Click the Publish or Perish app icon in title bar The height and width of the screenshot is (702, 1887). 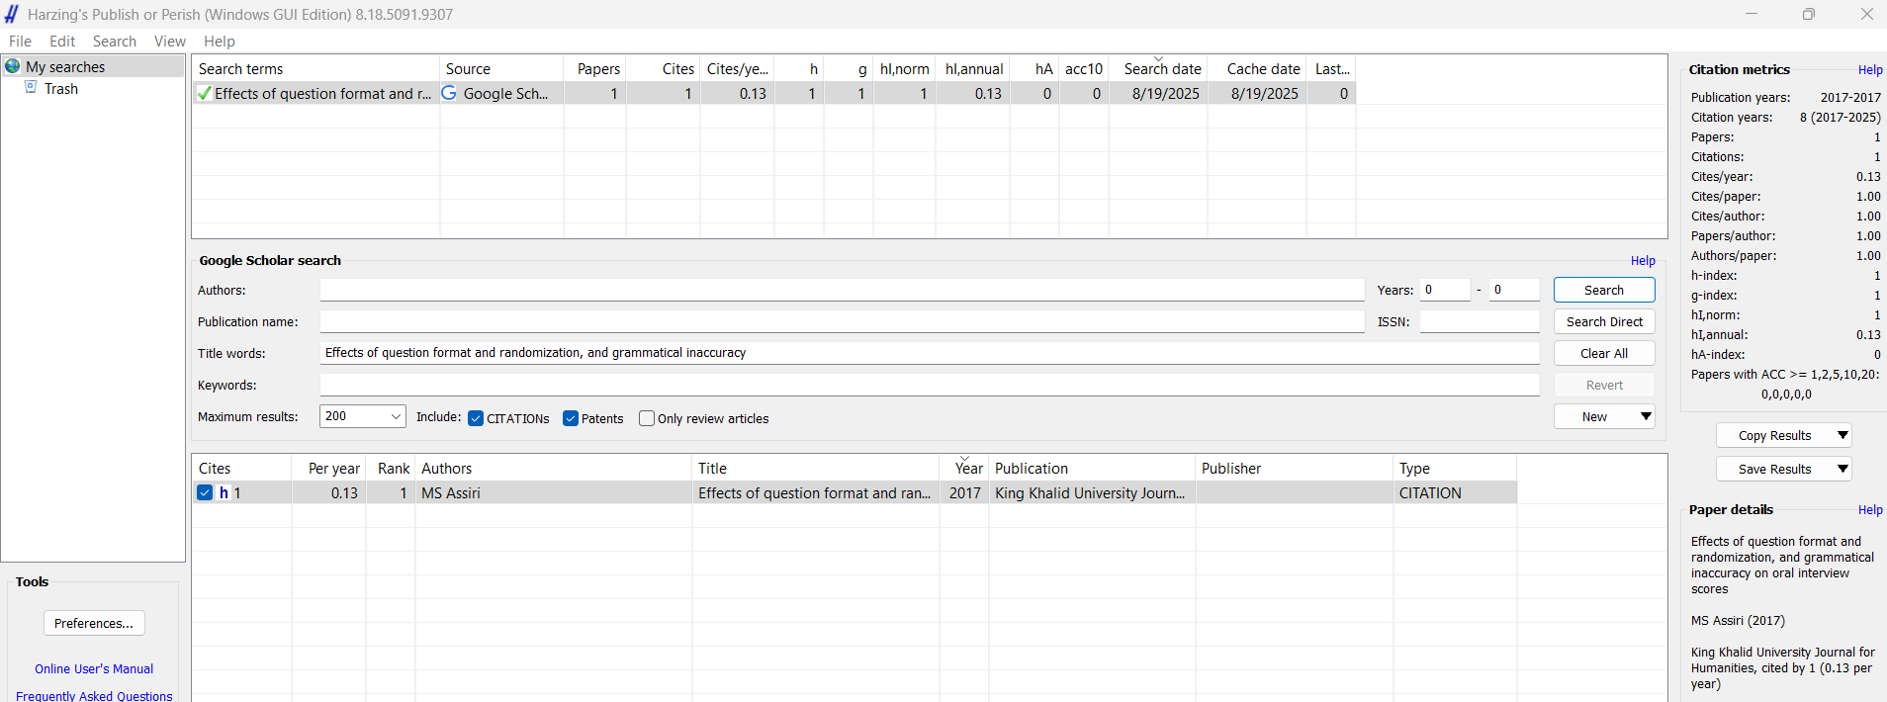coord(12,14)
